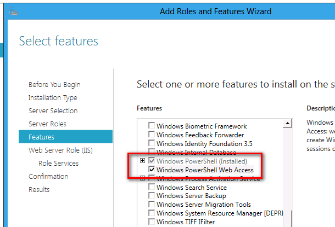
Task: Click the features list scroll-up arrow
Action: 287,125
